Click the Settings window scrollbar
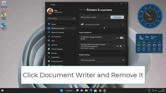Screen dimensions: 166x93 [x=128, y=30]
